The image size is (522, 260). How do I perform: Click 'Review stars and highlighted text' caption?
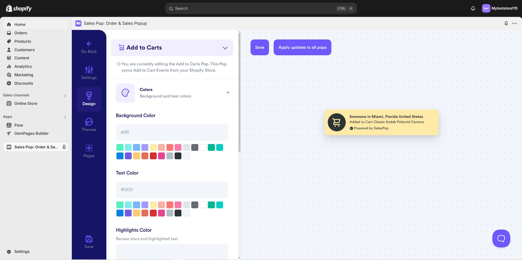(147, 239)
